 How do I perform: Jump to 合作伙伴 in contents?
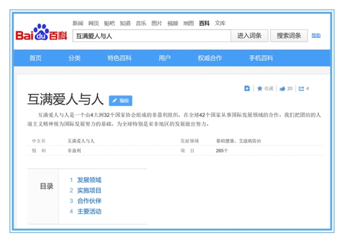click(89, 201)
